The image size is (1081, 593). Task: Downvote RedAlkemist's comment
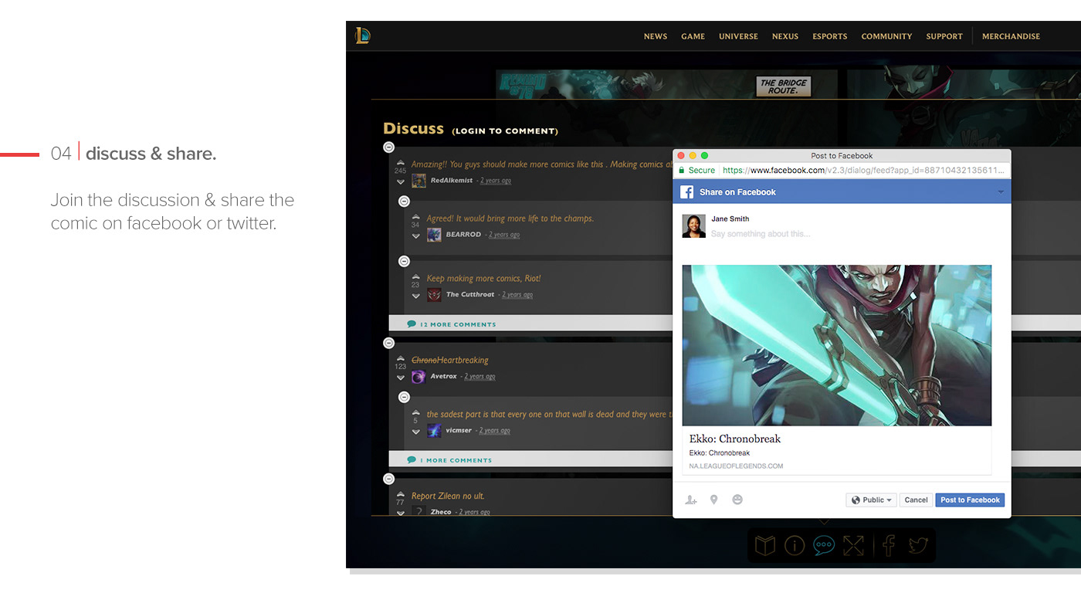400,181
